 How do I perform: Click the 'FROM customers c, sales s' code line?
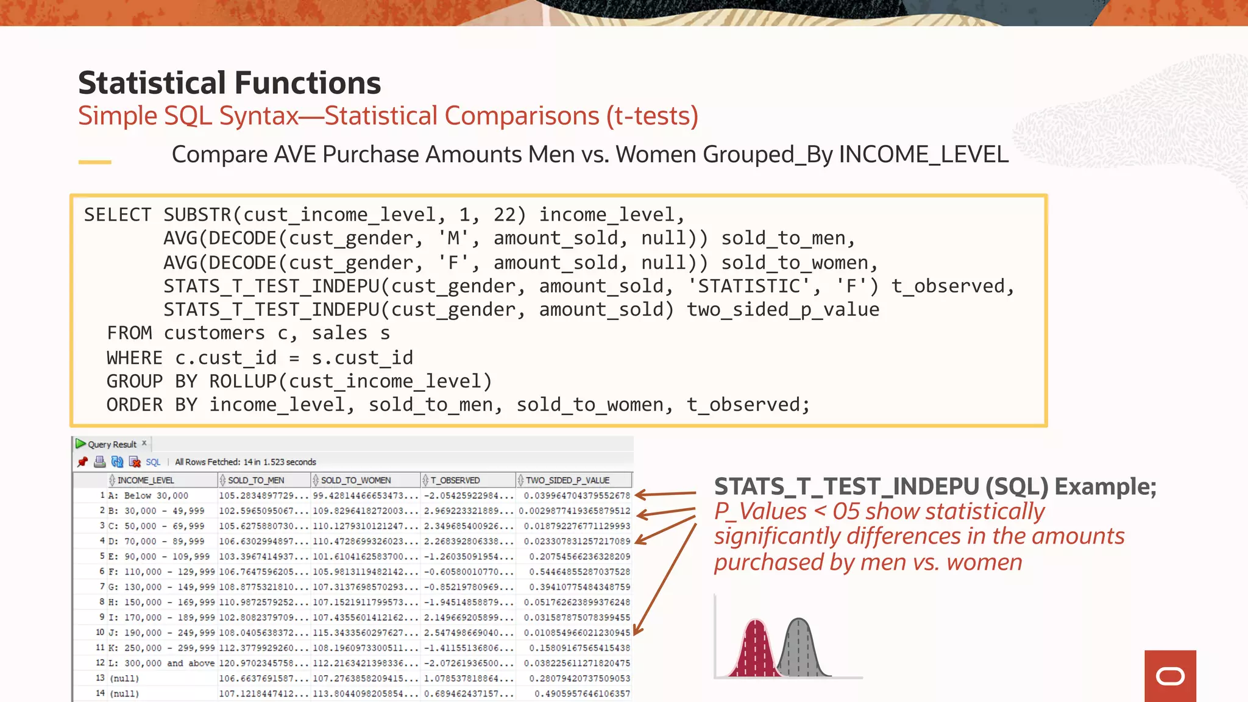248,333
